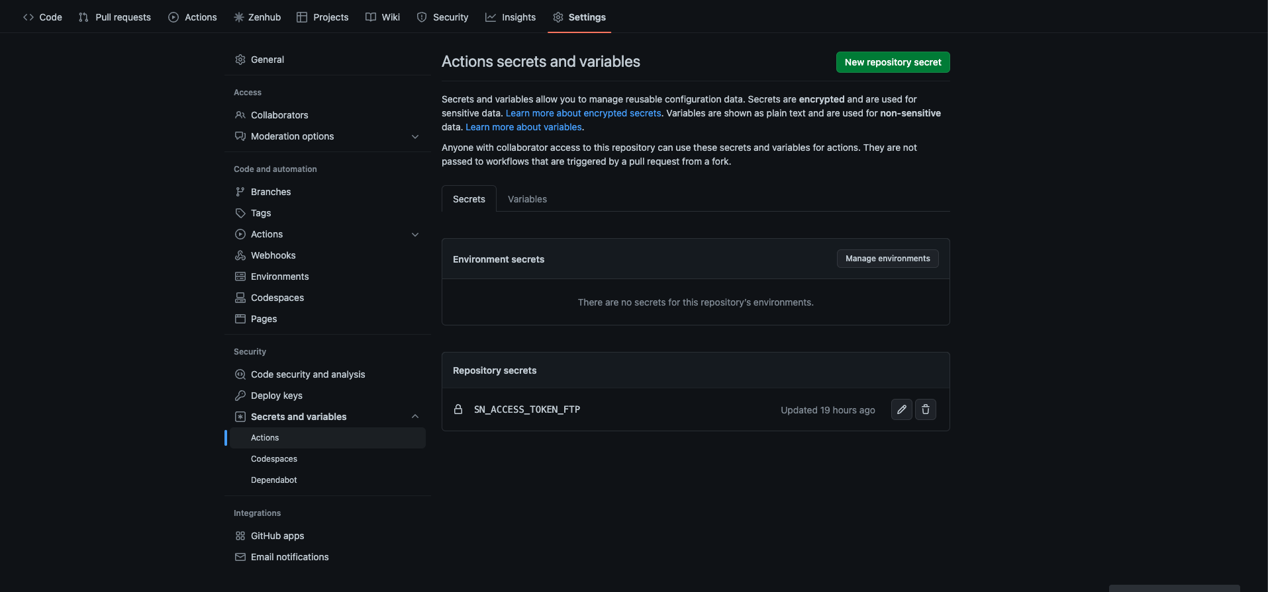This screenshot has width=1268, height=592.
Task: Click the Email notifications envelope icon
Action: pos(240,557)
